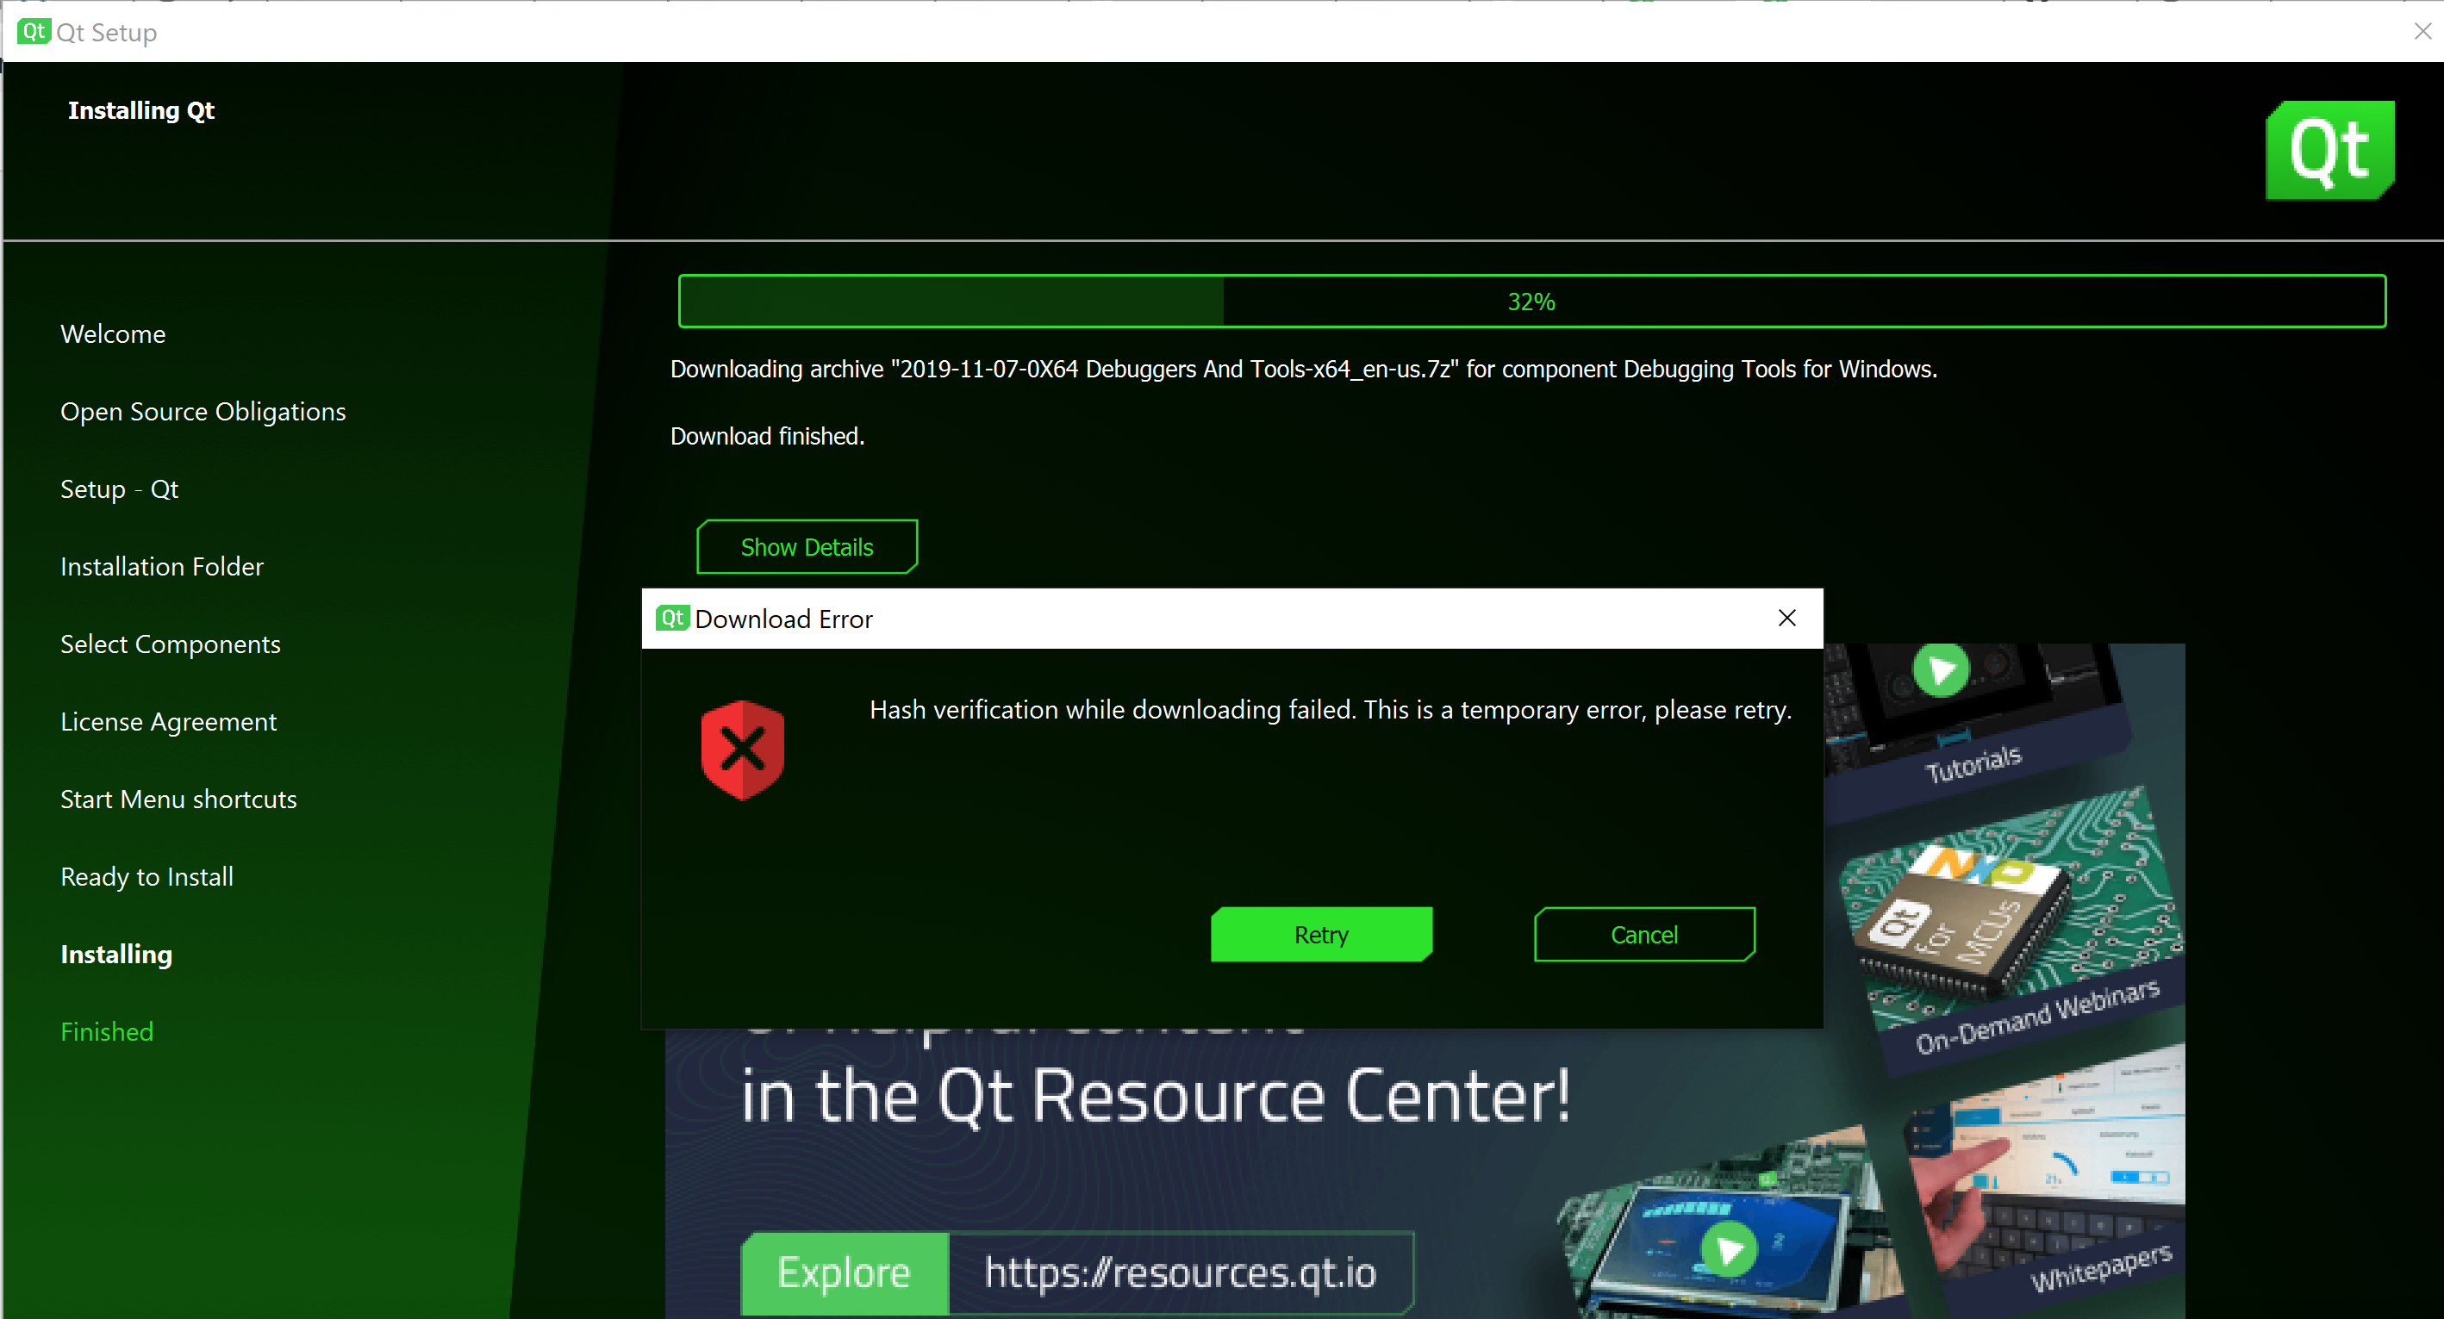
Task: Click the Tutorials banner label
Action: 1973,763
